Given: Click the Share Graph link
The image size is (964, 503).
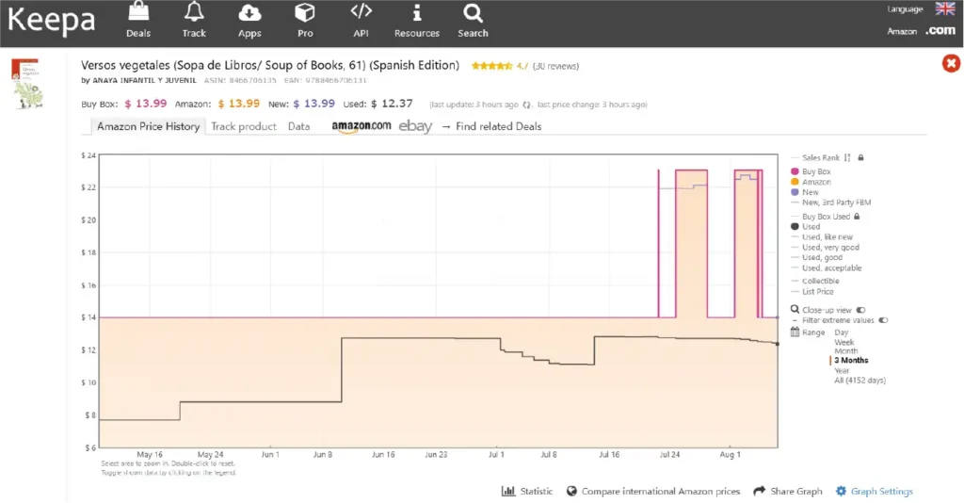Looking at the screenshot, I should coord(795,491).
